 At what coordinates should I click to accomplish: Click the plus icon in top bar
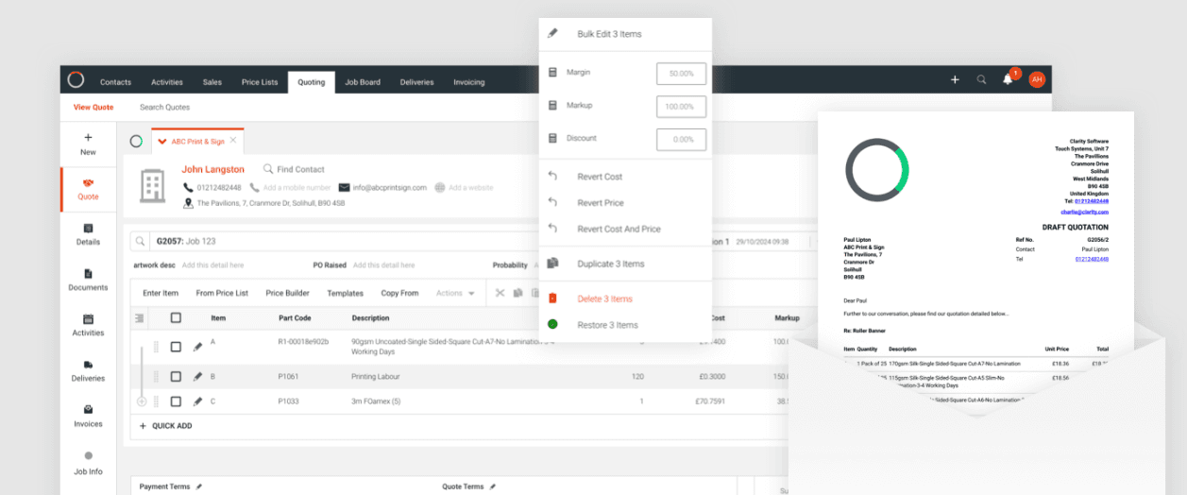[955, 80]
